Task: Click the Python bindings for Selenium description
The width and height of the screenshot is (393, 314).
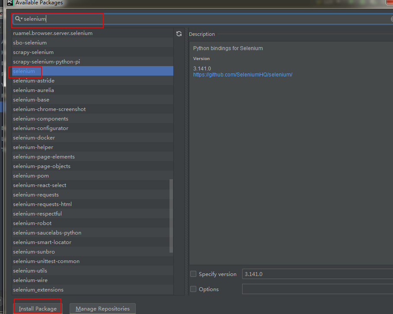Action: [228, 48]
